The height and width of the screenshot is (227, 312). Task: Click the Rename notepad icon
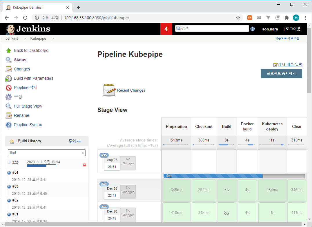click(9, 115)
